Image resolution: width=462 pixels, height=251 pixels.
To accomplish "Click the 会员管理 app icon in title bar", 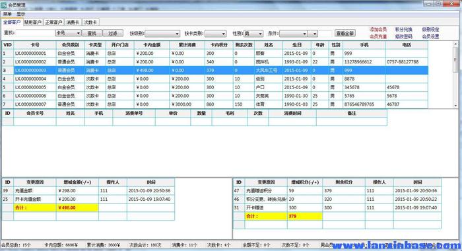I will click(x=4, y=5).
